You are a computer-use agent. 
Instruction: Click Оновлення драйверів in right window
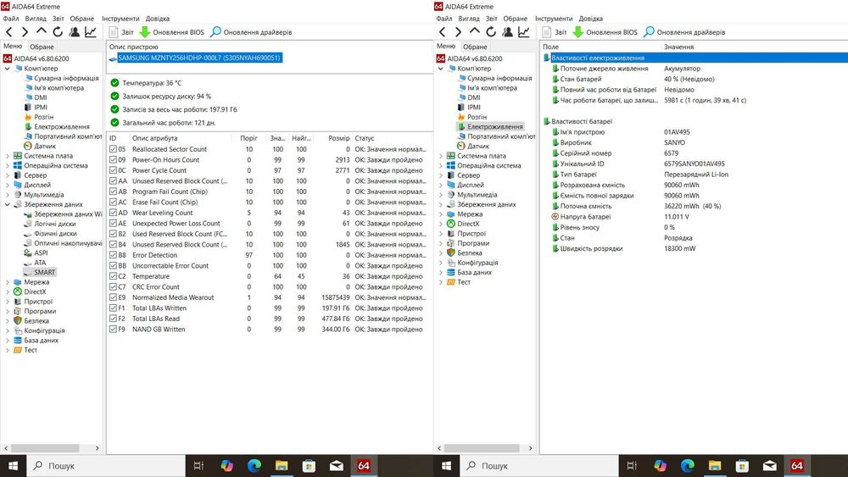(684, 32)
